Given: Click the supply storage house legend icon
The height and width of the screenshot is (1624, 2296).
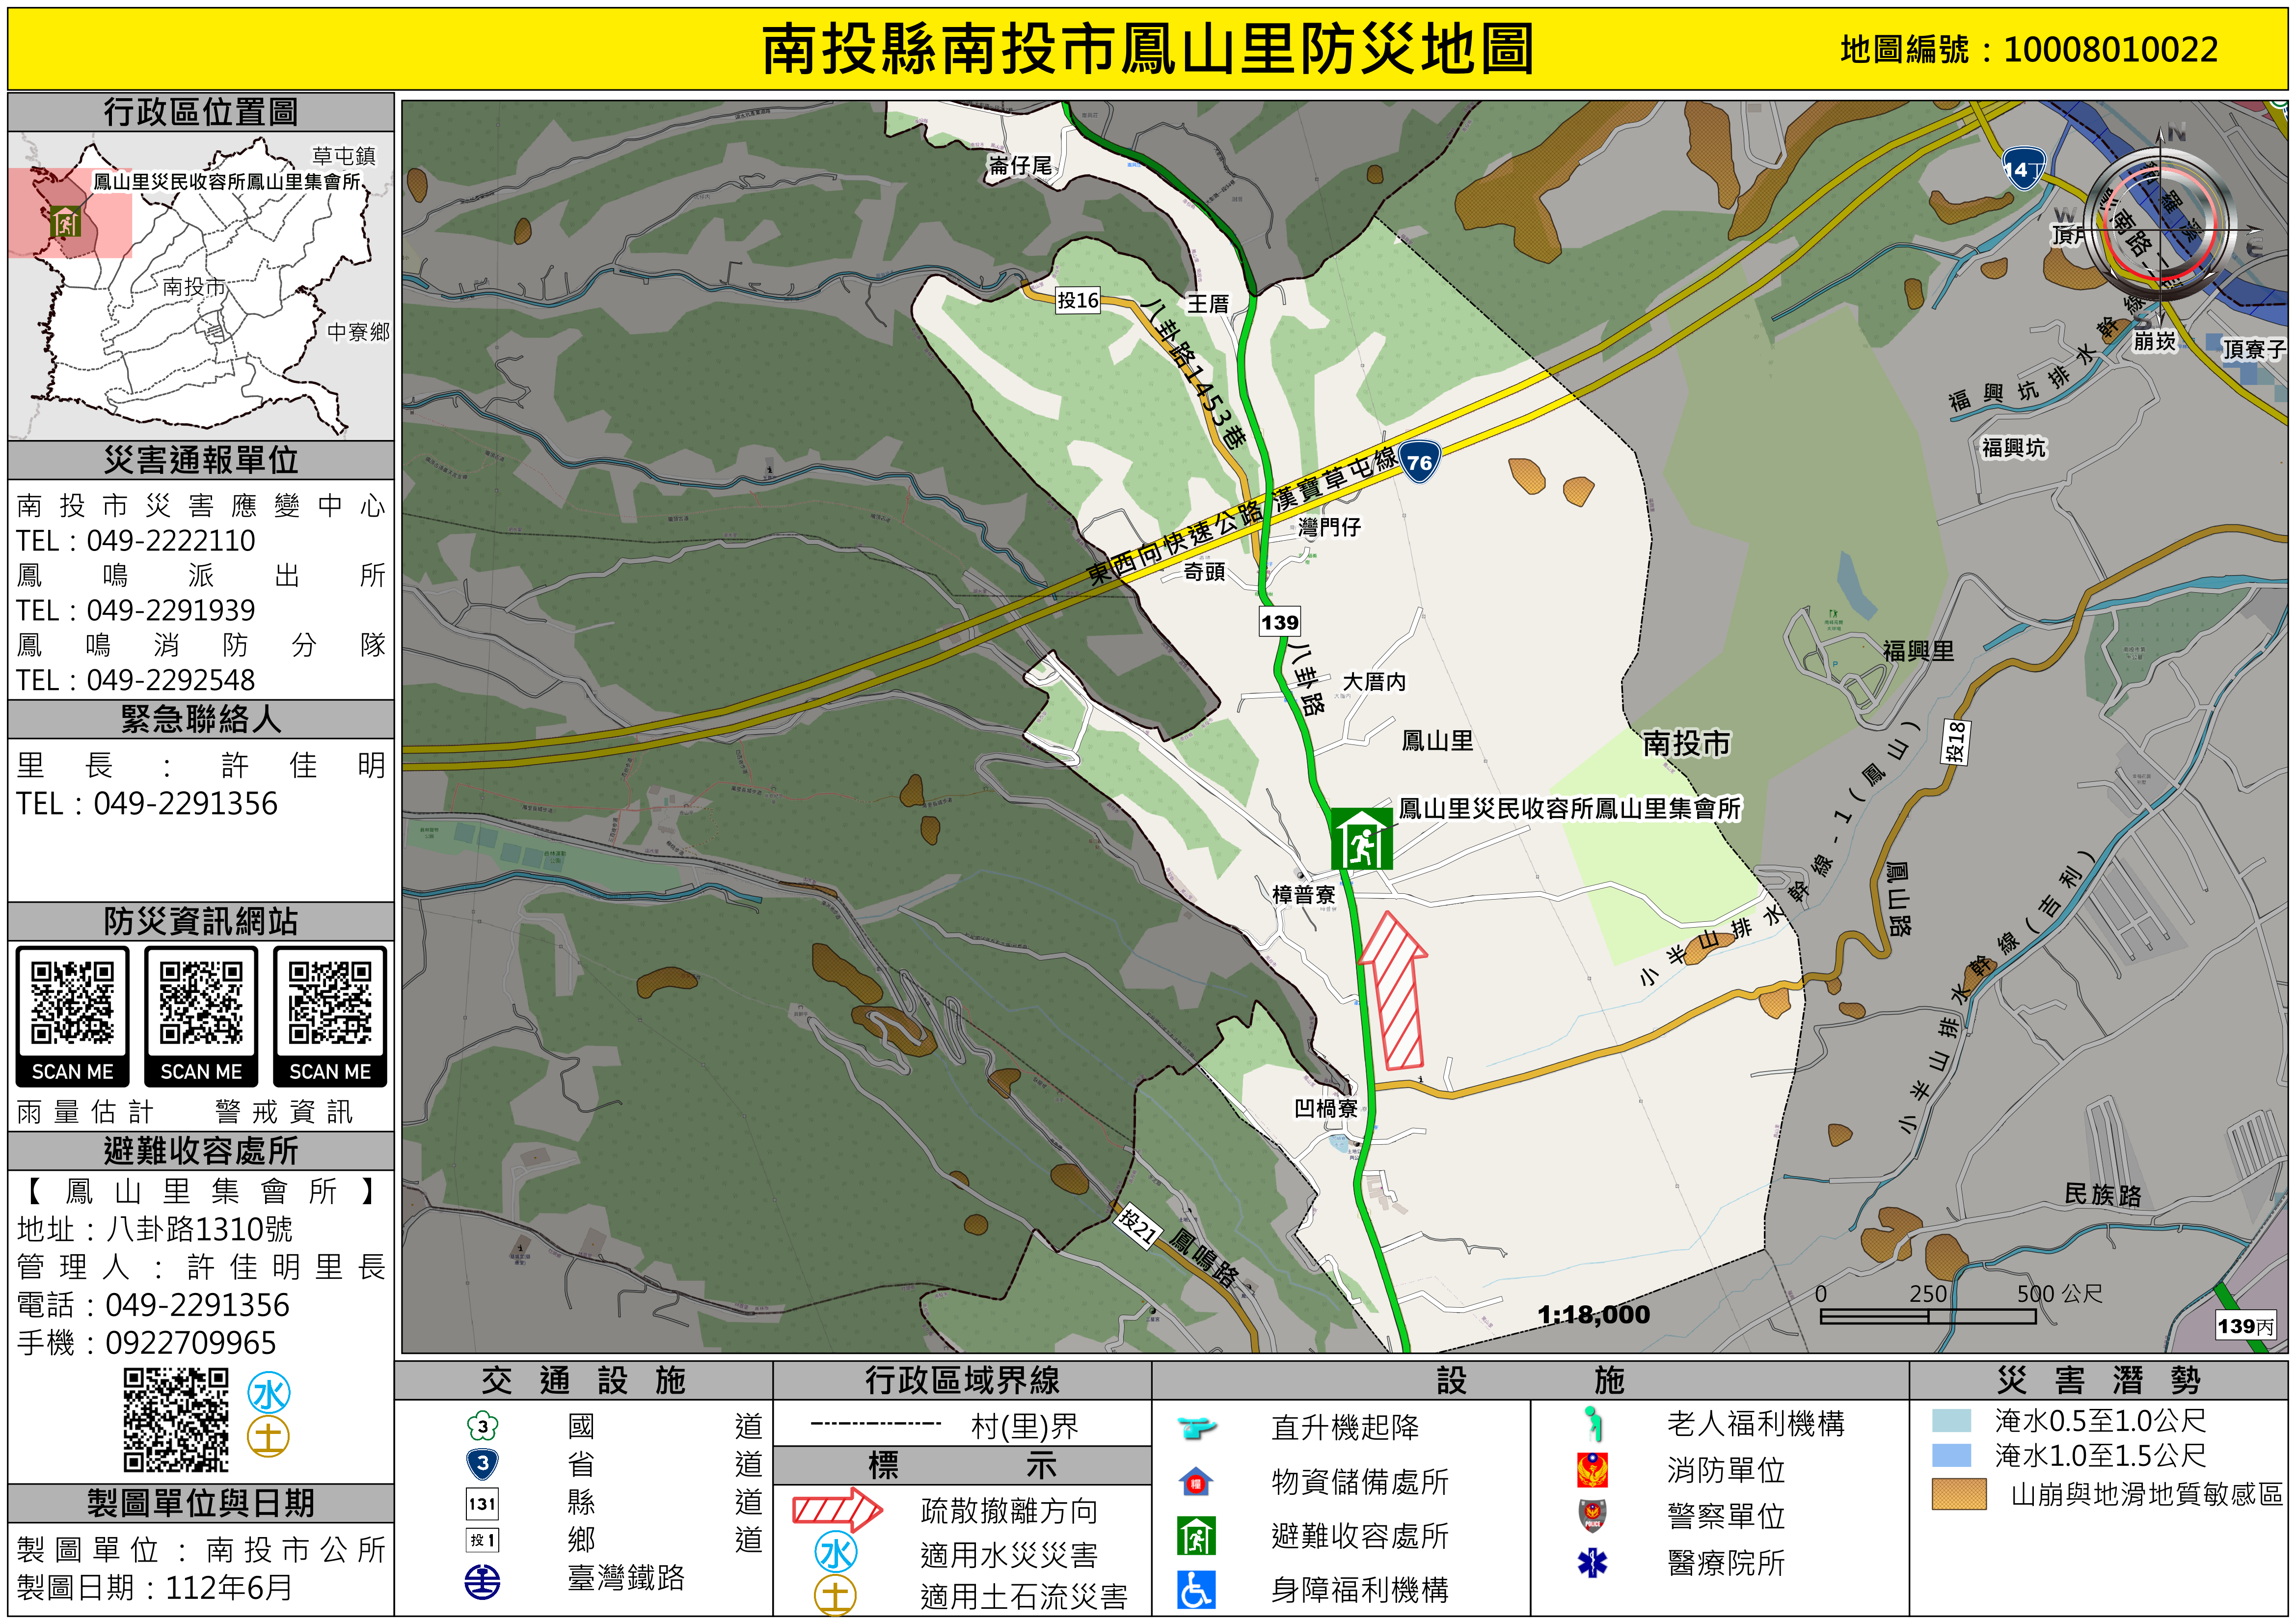Looking at the screenshot, I should [x=1196, y=1482].
